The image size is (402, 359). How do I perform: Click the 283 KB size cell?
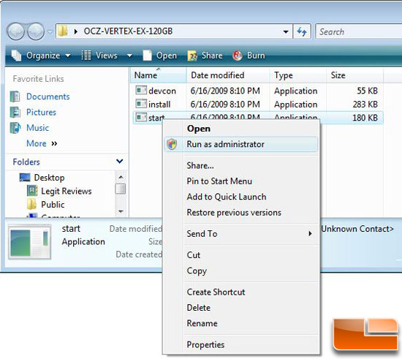coord(365,105)
